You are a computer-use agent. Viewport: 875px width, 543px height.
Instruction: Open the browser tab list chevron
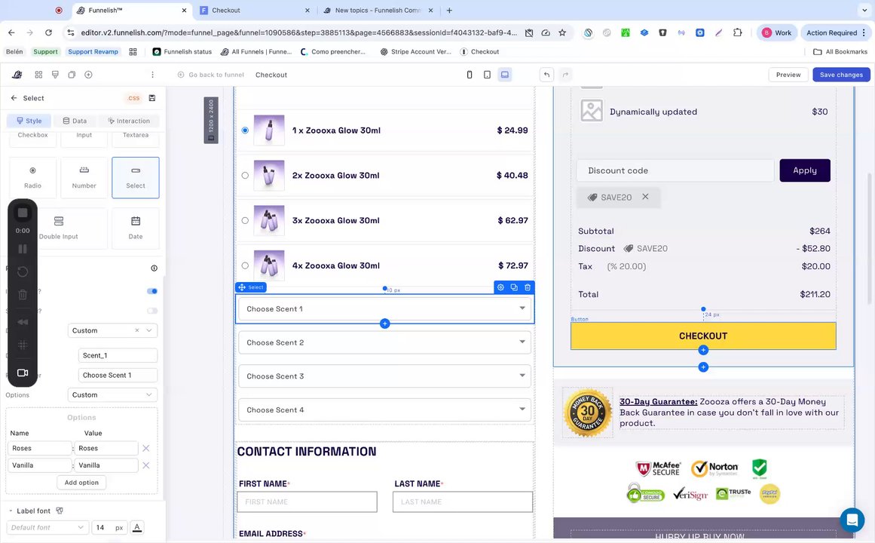pos(865,10)
